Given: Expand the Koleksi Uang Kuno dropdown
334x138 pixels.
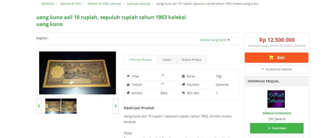Looking at the screenshot, I should (x=215, y=40).
